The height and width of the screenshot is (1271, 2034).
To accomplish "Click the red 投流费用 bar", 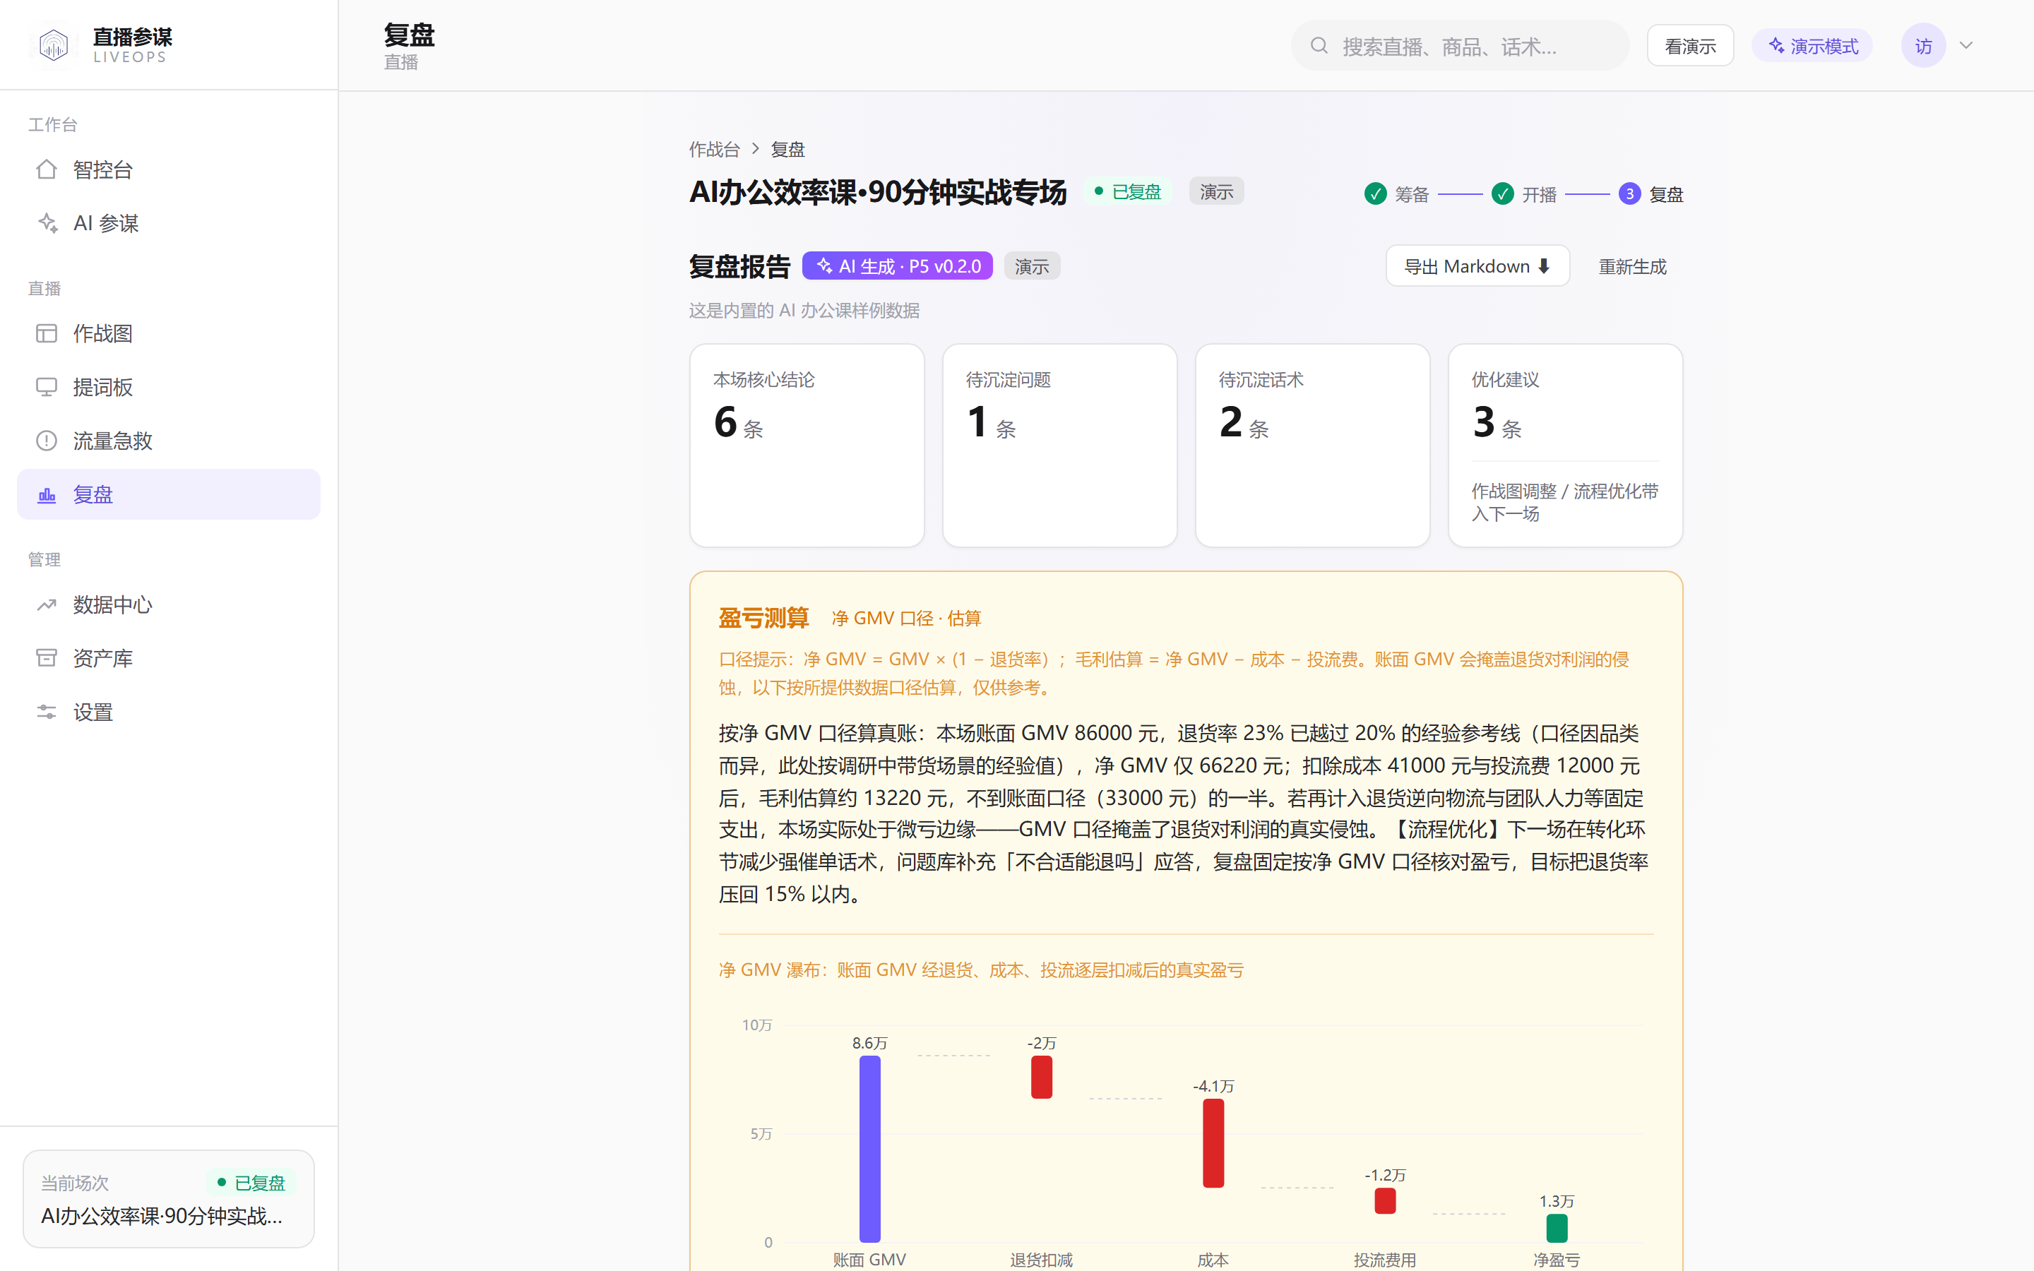I will (1385, 1200).
